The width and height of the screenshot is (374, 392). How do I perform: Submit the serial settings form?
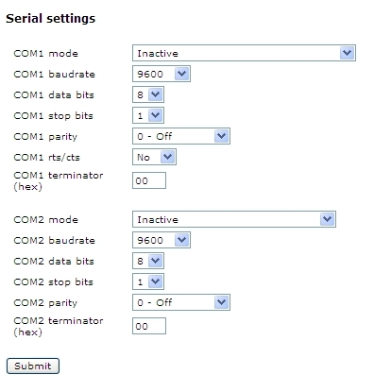pos(33,366)
